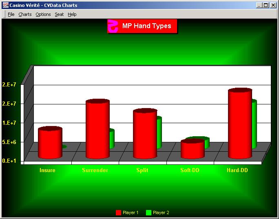Open the Options menu

43,14
